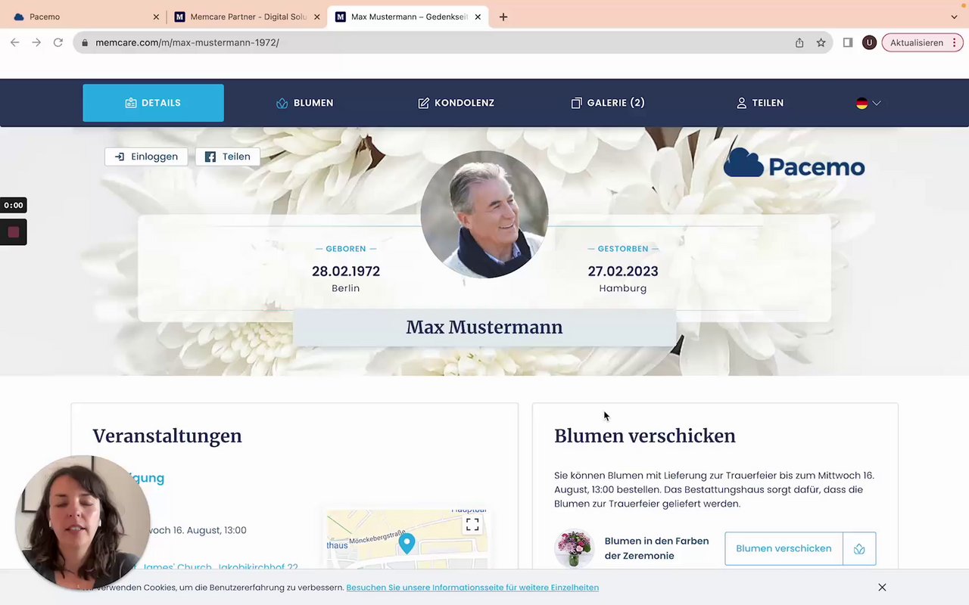Stop the screen recording
Viewport: 969px width, 605px height.
coord(14,232)
